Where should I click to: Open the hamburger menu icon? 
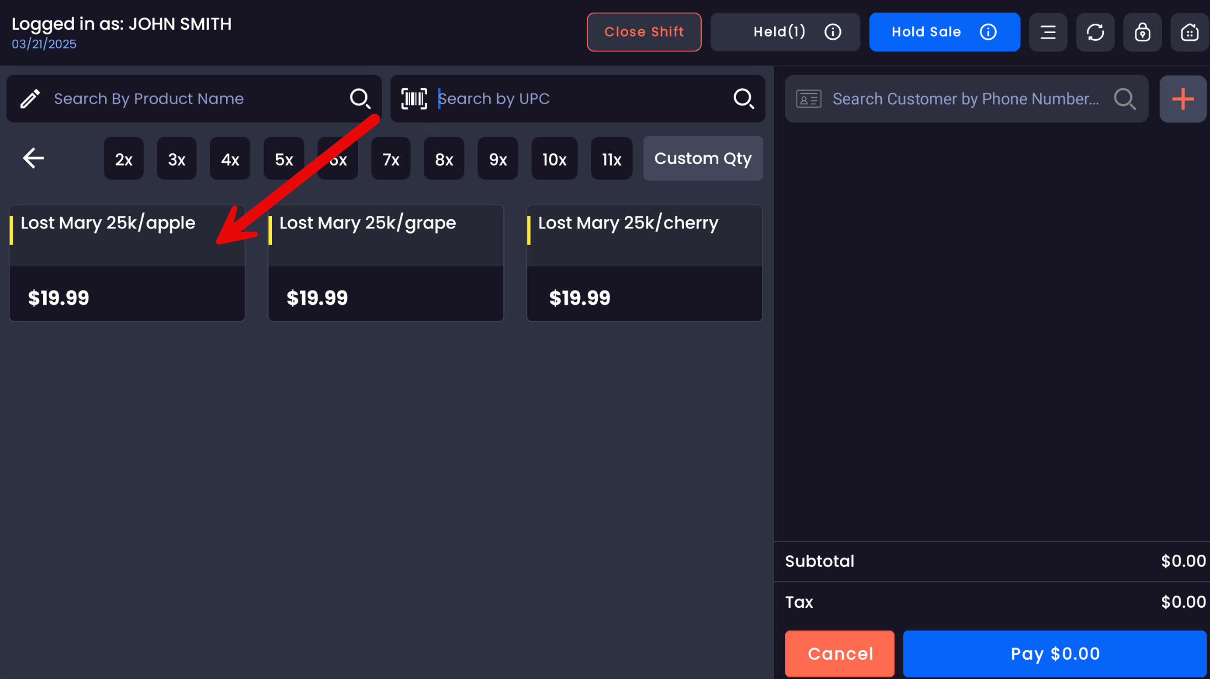point(1048,32)
